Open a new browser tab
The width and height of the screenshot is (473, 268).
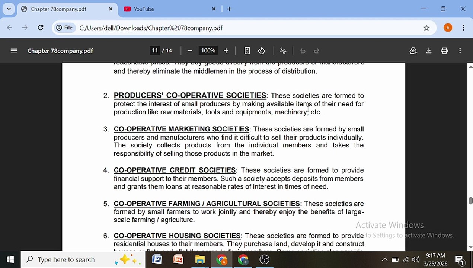click(x=229, y=9)
